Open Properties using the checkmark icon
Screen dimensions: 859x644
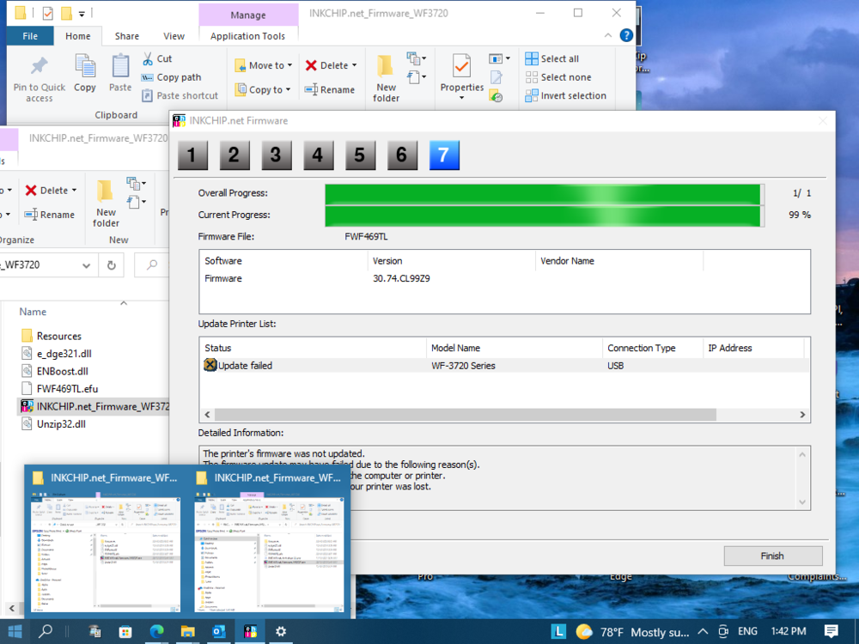point(462,66)
